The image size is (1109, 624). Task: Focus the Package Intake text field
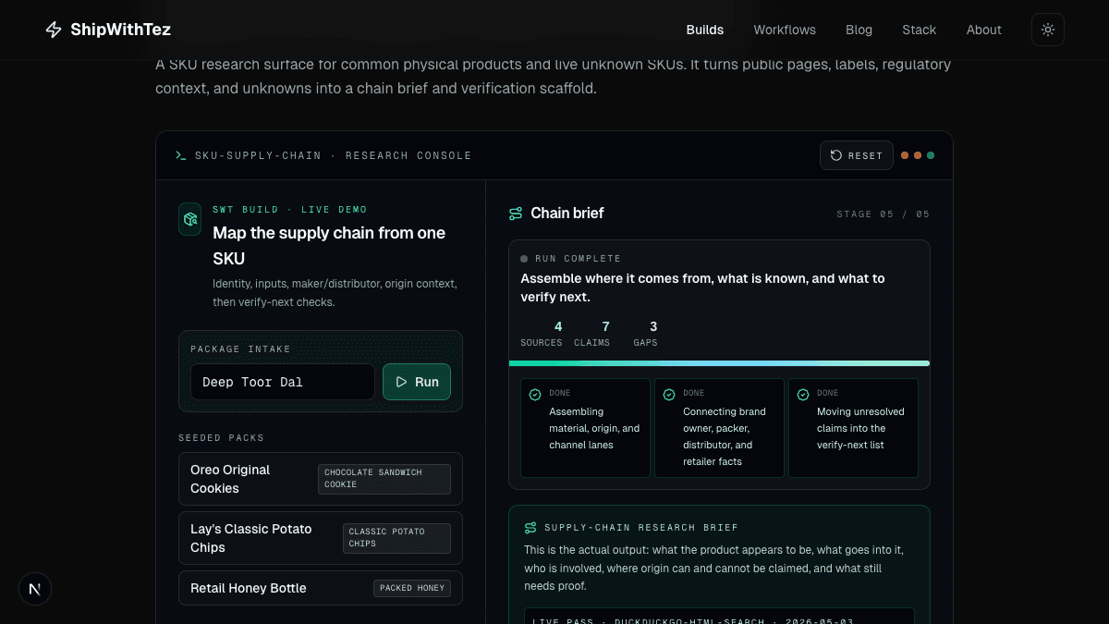click(283, 382)
